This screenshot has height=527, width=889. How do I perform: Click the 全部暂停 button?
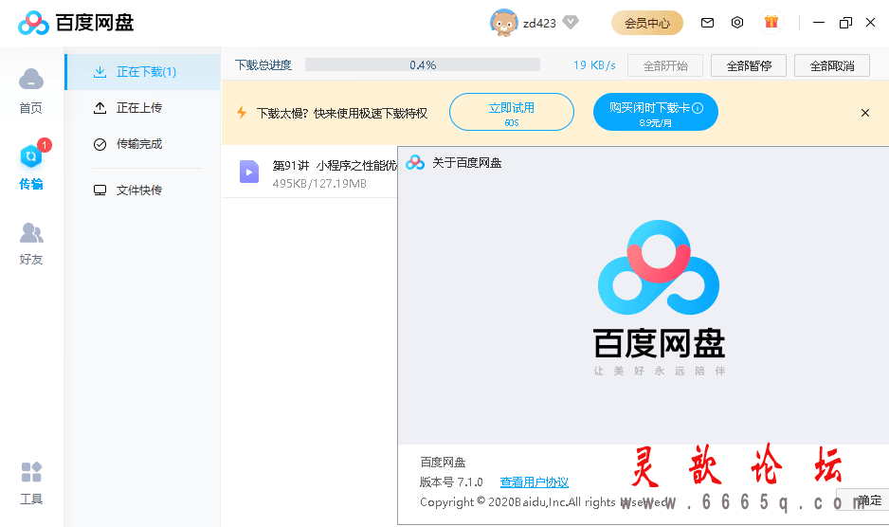pyautogui.click(x=749, y=65)
